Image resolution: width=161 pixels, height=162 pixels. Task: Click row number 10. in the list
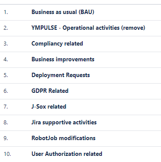7,154
